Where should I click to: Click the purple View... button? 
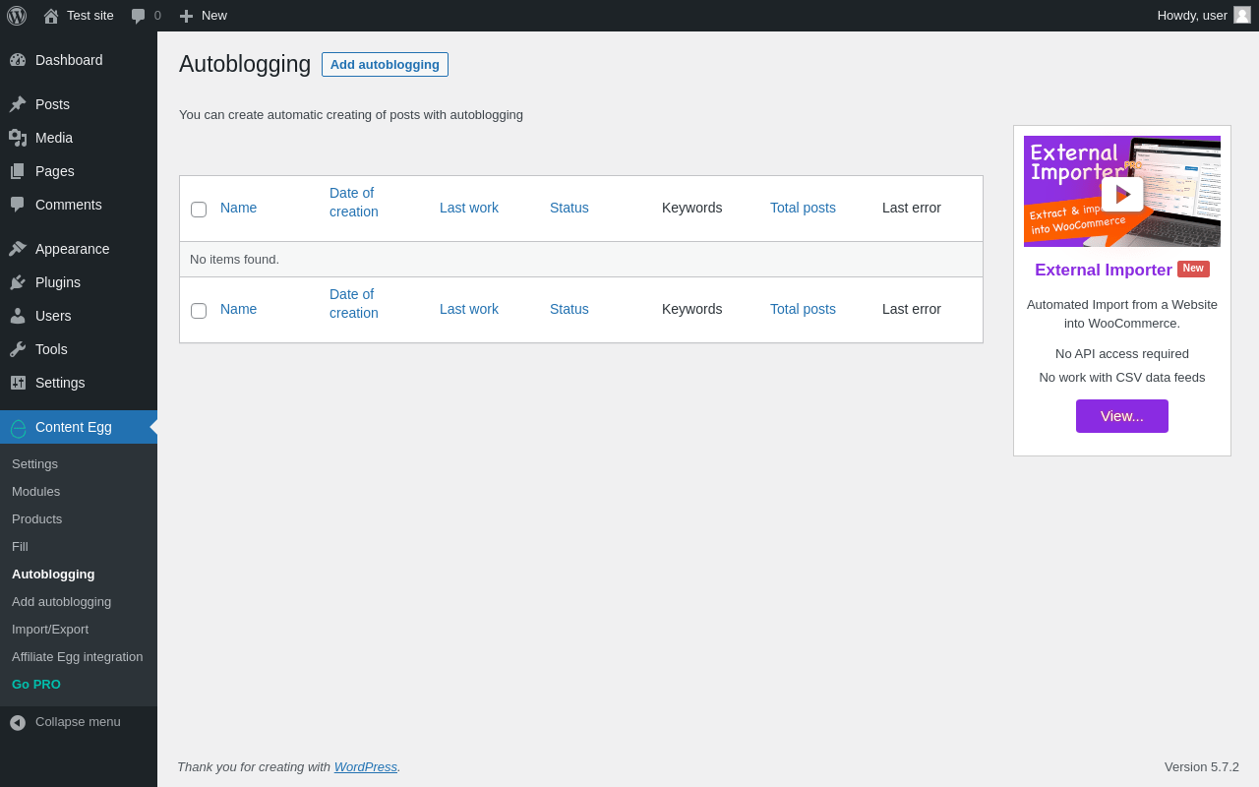tap(1121, 416)
